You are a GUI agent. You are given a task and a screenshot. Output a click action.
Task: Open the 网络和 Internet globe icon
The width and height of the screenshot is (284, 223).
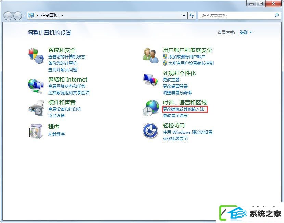(36, 86)
